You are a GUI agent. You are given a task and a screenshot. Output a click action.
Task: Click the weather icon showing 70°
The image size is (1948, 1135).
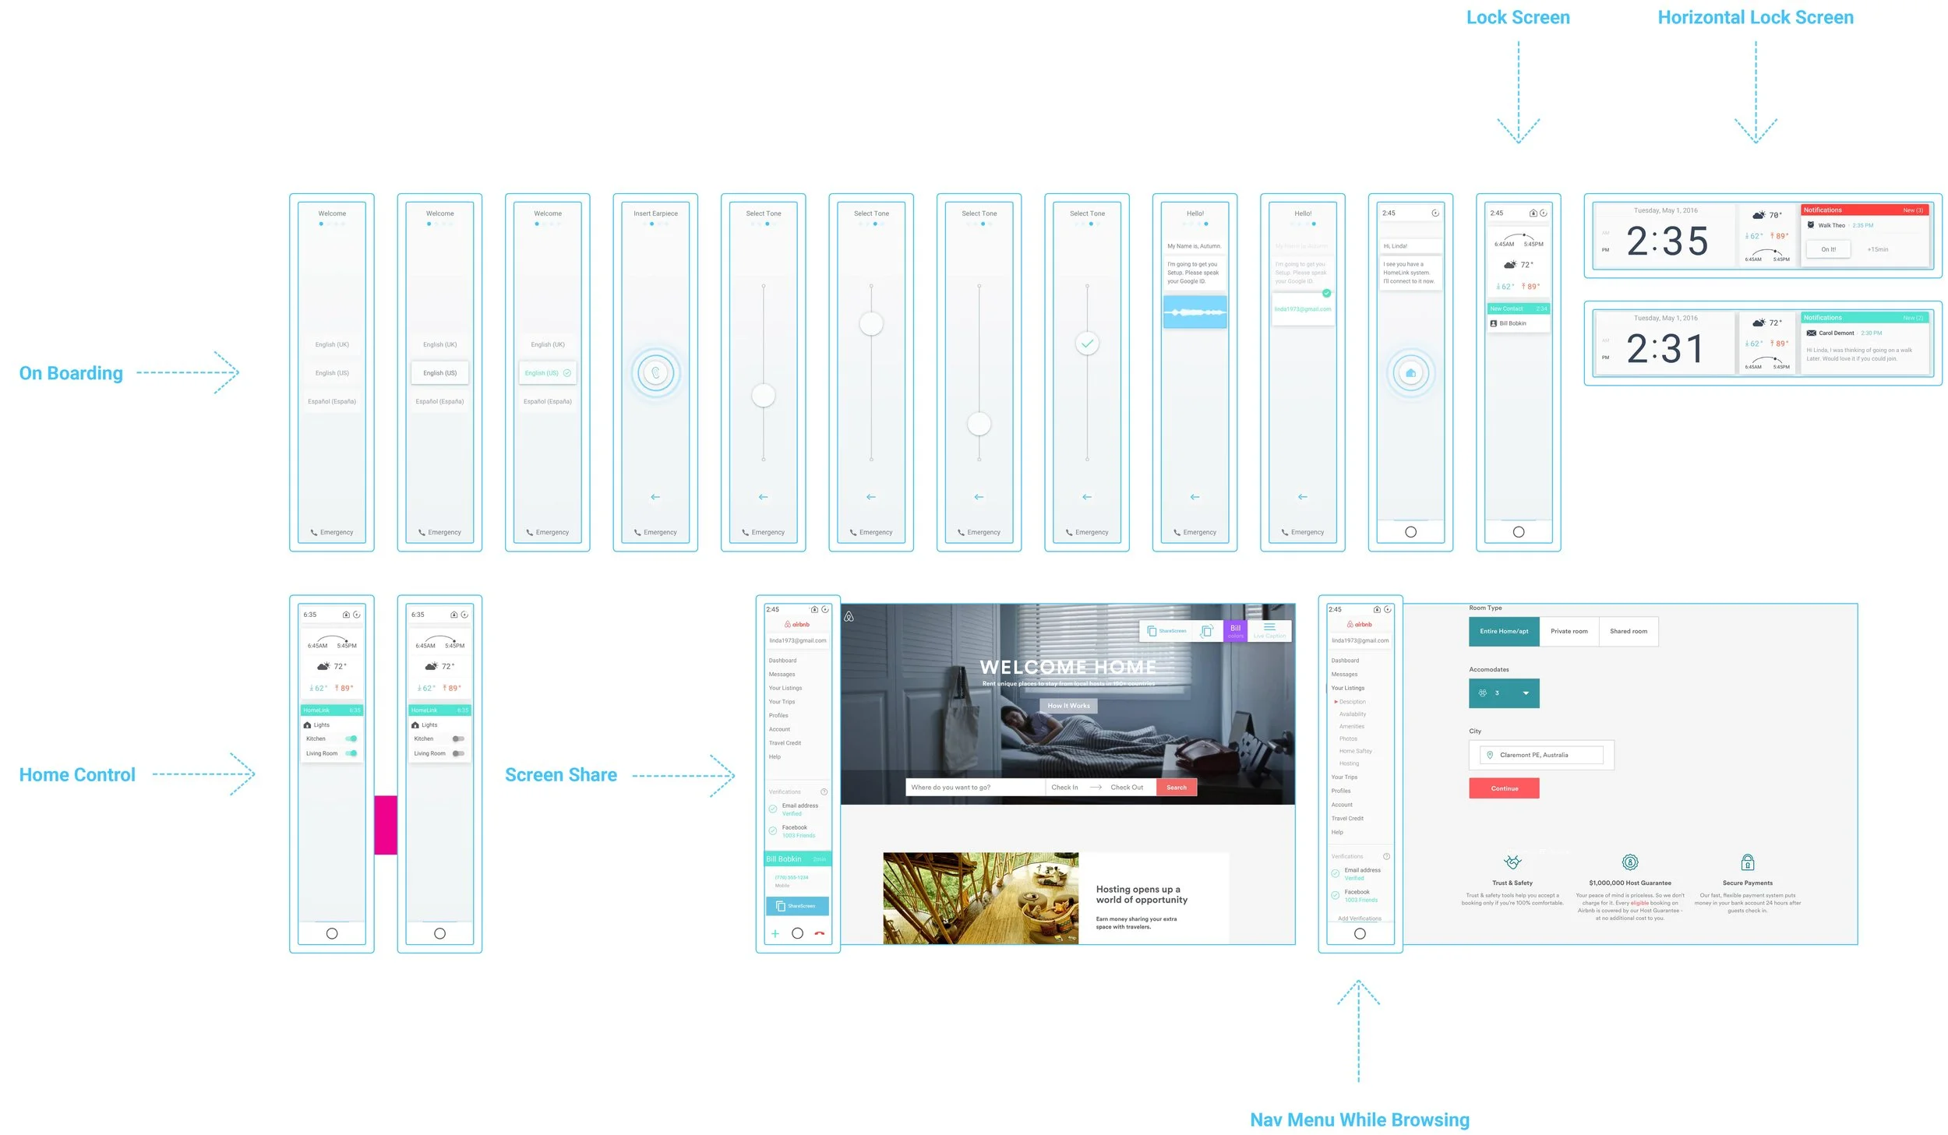[x=1759, y=215]
